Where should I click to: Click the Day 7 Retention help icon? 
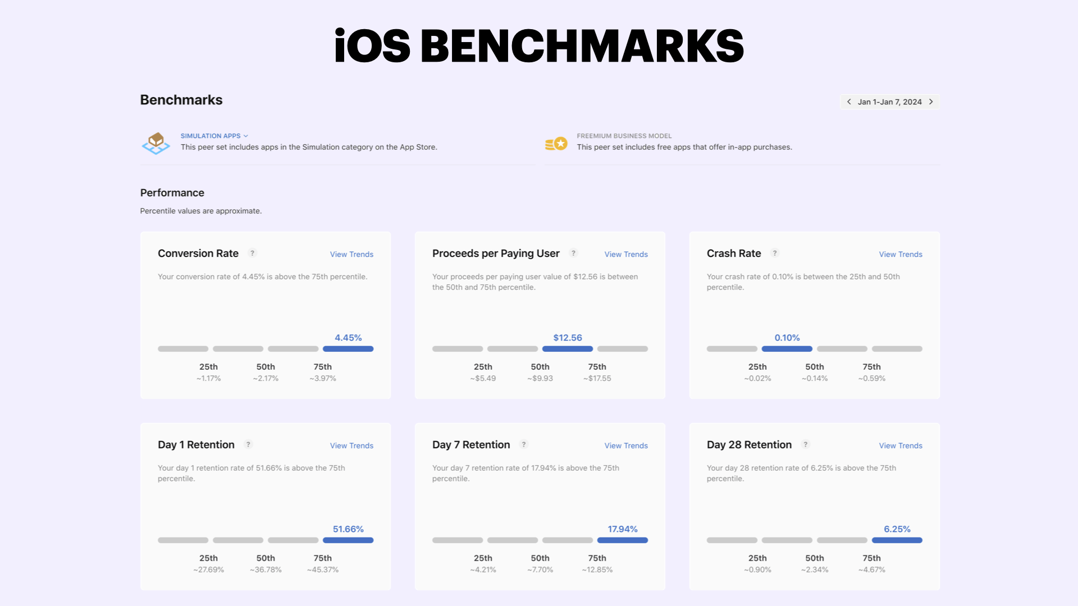(524, 444)
